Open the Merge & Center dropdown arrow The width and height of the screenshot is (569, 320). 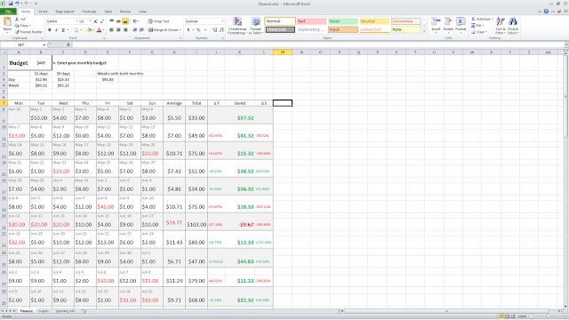tap(180, 29)
